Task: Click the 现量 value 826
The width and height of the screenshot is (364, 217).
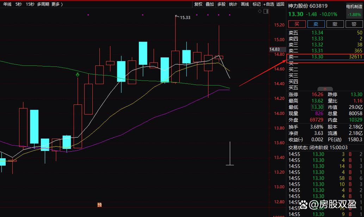Action: pos(319,114)
